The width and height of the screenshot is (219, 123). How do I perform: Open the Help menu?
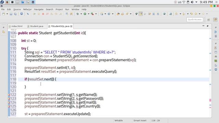[x=84, y=9]
